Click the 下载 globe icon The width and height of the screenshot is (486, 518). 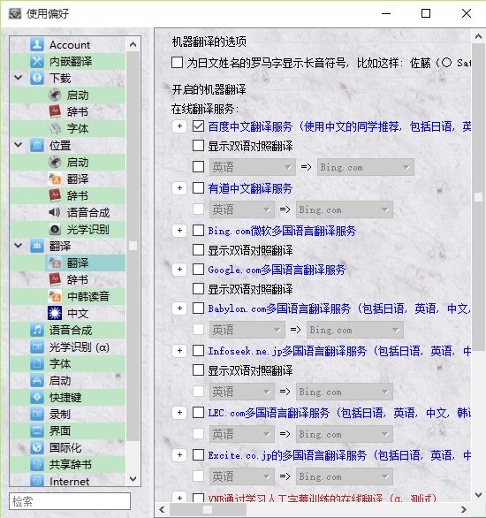point(36,79)
